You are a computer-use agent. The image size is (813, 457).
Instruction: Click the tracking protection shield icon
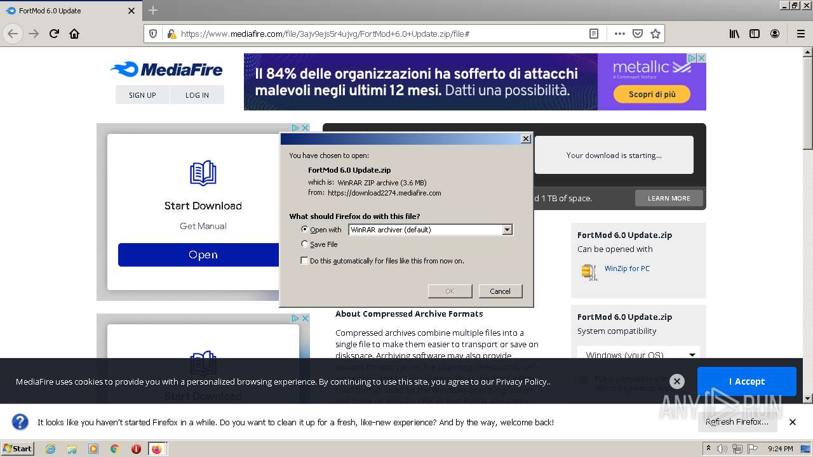[153, 34]
